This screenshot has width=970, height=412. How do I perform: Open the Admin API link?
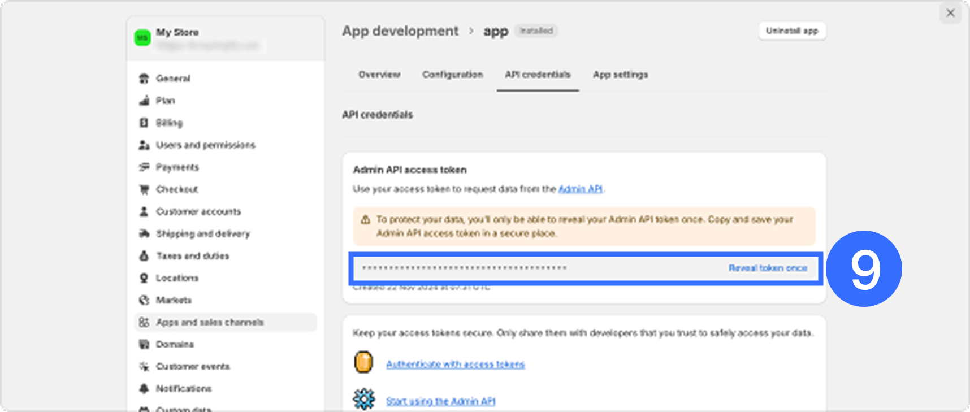[x=580, y=189]
